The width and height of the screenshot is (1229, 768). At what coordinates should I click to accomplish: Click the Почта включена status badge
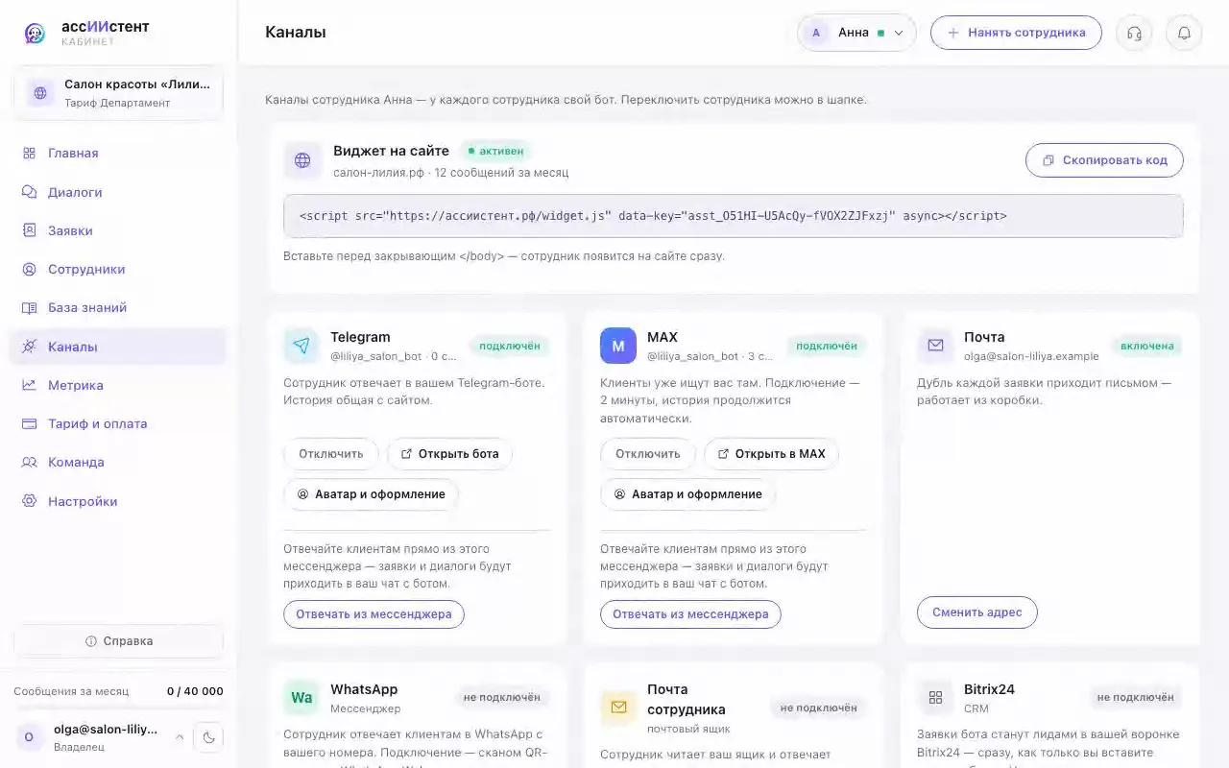click(x=1146, y=346)
